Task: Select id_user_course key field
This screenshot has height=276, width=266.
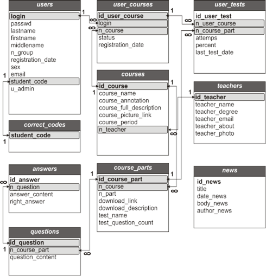Action: point(132,16)
